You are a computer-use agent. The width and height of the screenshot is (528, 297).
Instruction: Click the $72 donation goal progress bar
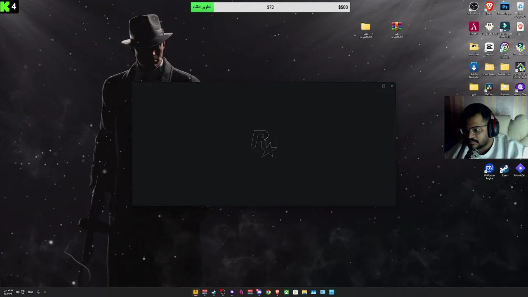click(270, 7)
